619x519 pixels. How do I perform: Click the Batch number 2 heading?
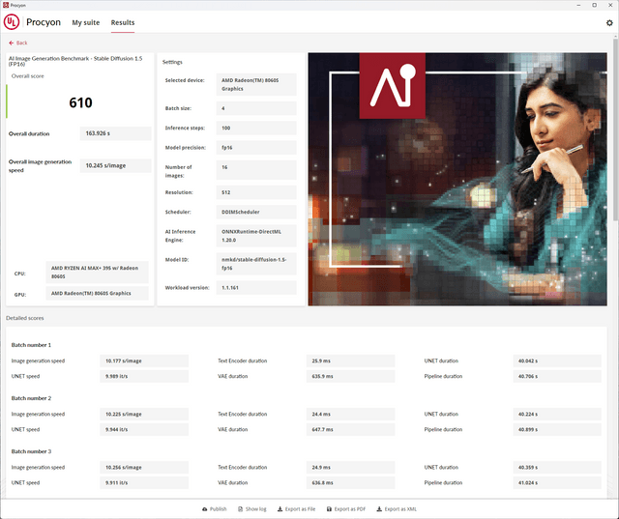[31, 398]
